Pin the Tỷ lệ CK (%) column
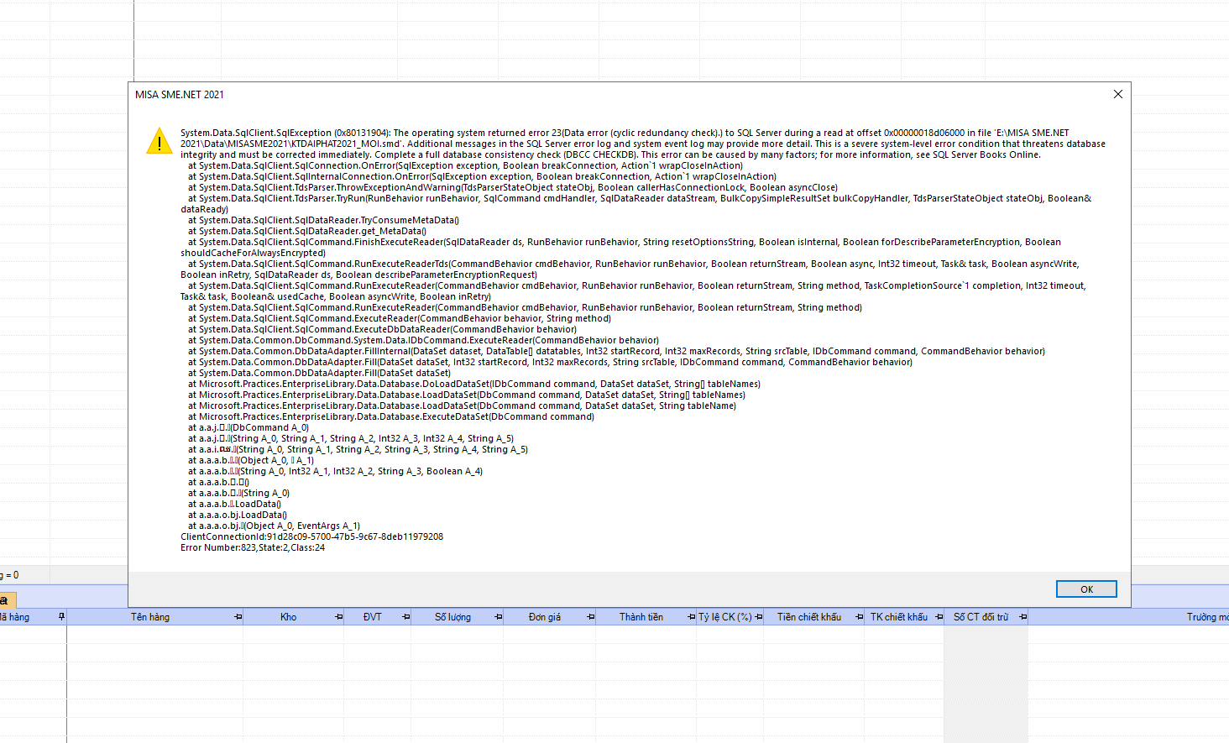Image resolution: width=1229 pixels, height=743 pixels. coord(758,617)
